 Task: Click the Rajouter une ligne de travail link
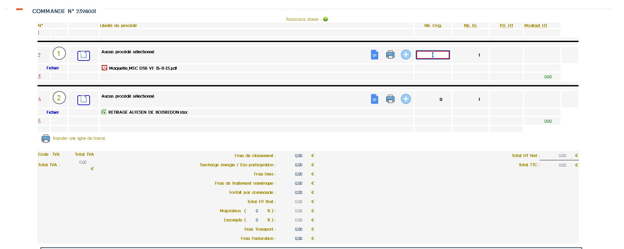pos(78,138)
